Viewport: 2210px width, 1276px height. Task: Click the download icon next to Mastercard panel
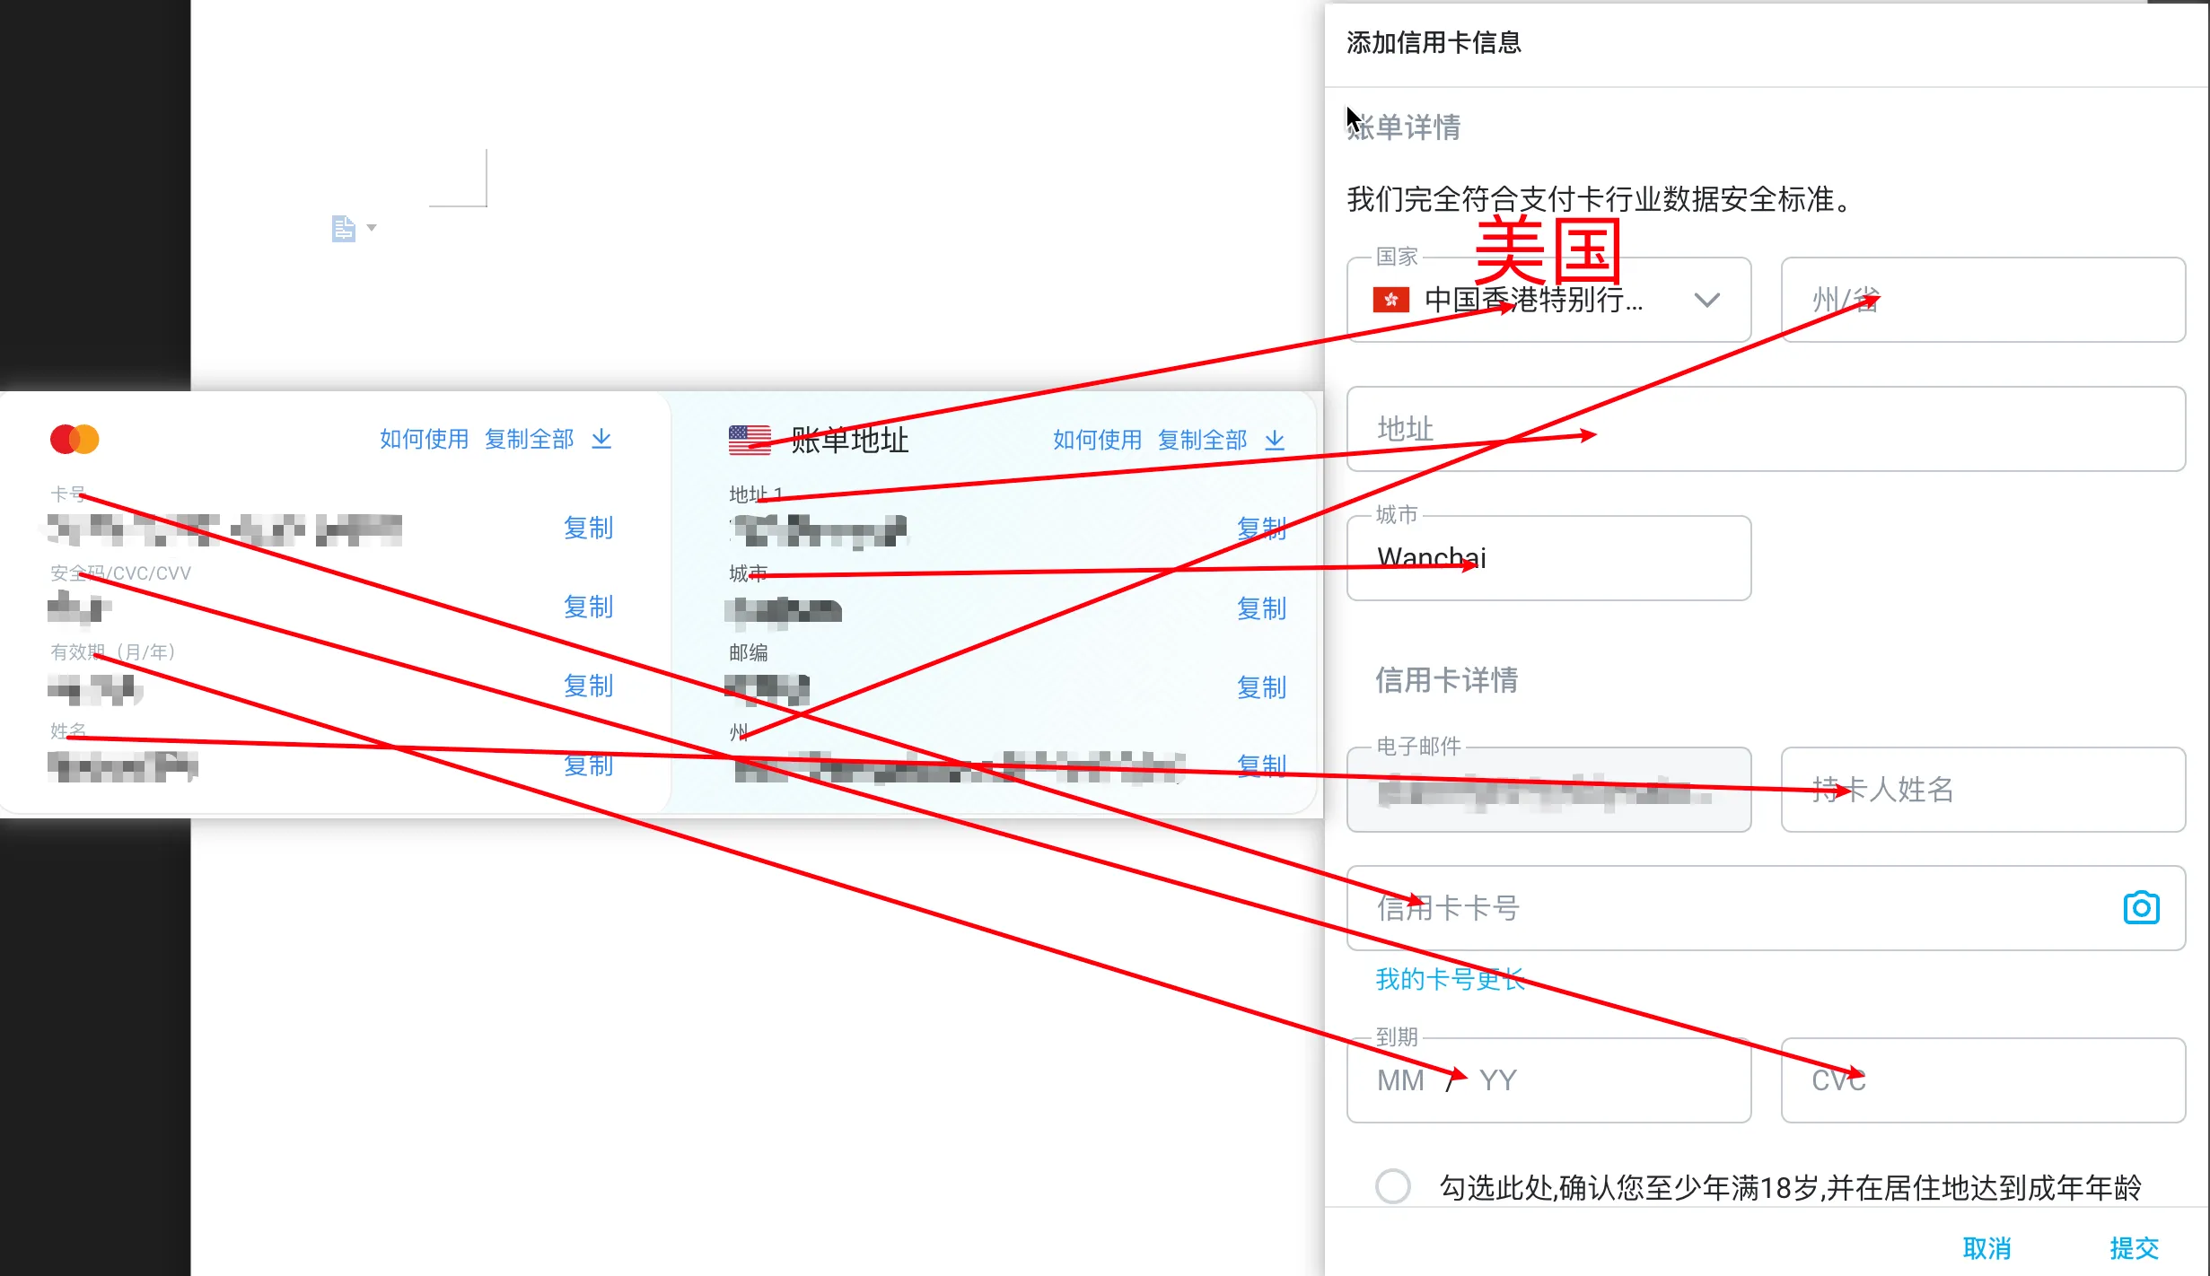point(603,439)
